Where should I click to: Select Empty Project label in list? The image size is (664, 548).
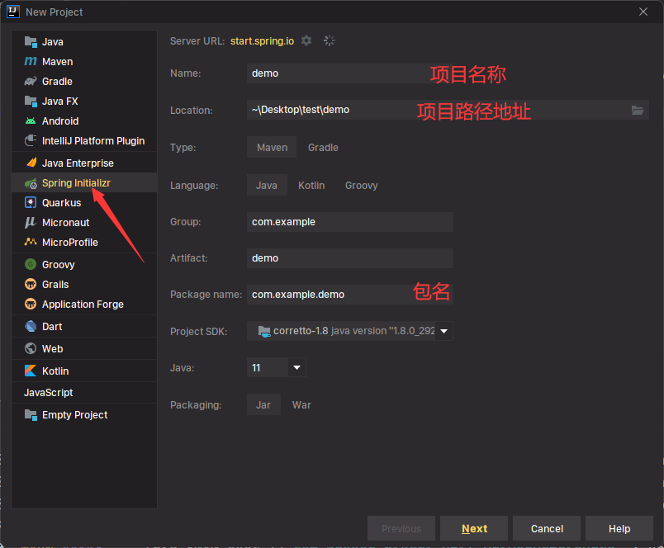pyautogui.click(x=74, y=415)
